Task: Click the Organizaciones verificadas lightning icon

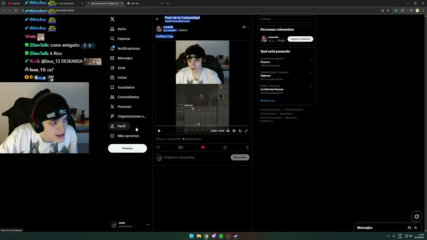Action: [112, 116]
